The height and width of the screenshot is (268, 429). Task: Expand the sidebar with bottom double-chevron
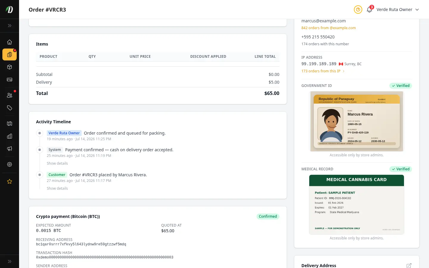pos(10,261)
